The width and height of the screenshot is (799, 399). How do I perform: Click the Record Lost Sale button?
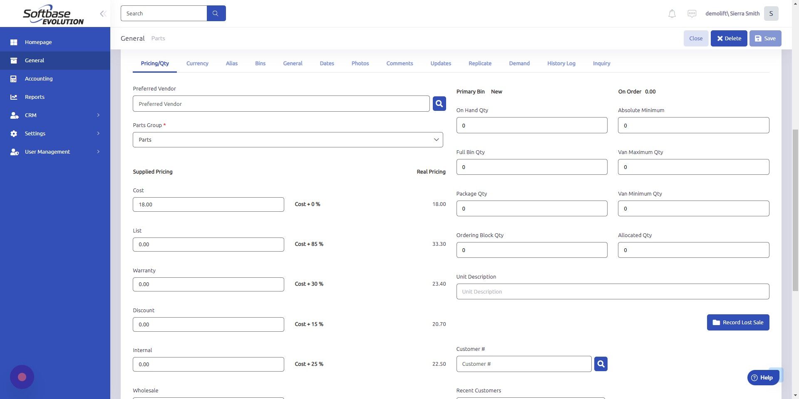tap(738, 322)
